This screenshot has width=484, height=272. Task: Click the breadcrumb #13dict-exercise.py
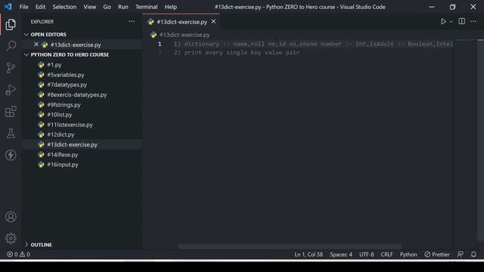coord(185,35)
